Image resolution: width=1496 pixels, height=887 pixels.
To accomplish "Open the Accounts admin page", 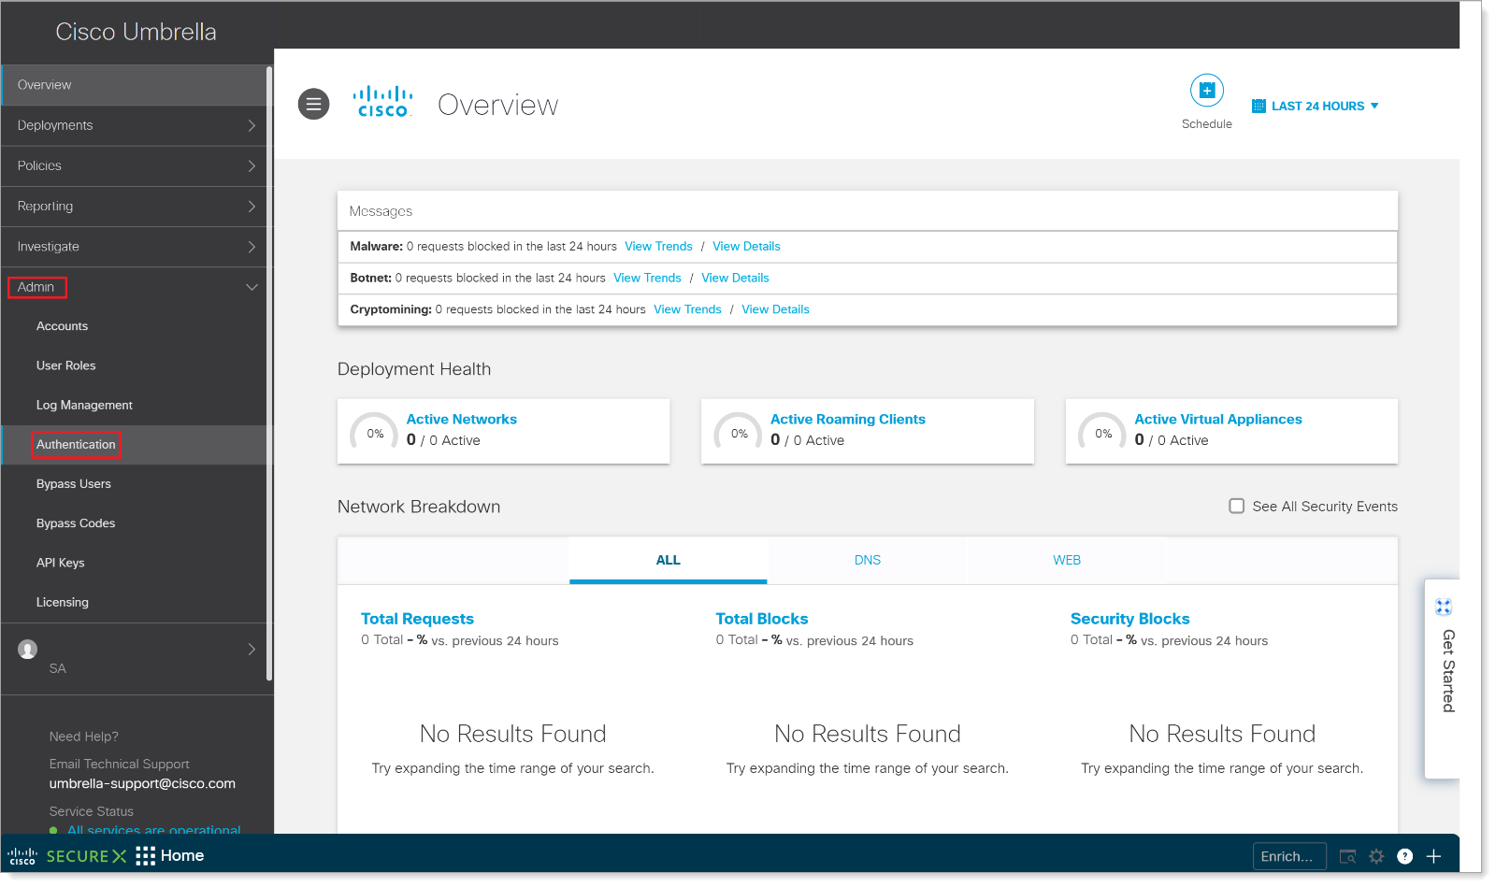I will (62, 326).
